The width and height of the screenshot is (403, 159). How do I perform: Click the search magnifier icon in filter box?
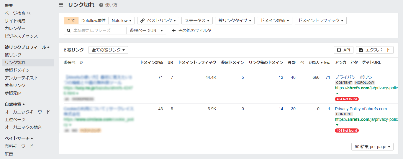pos(68,31)
